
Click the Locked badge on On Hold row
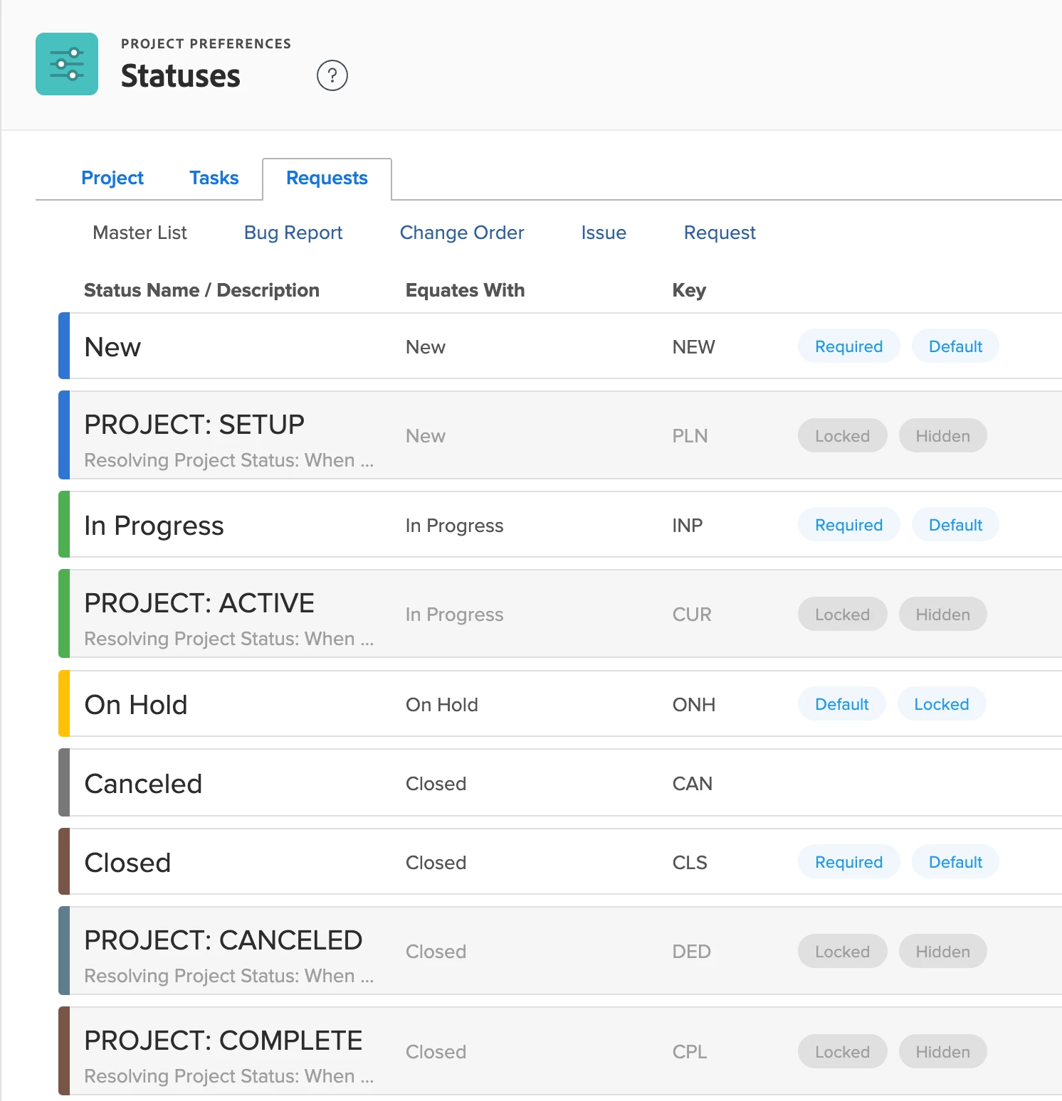coord(942,704)
